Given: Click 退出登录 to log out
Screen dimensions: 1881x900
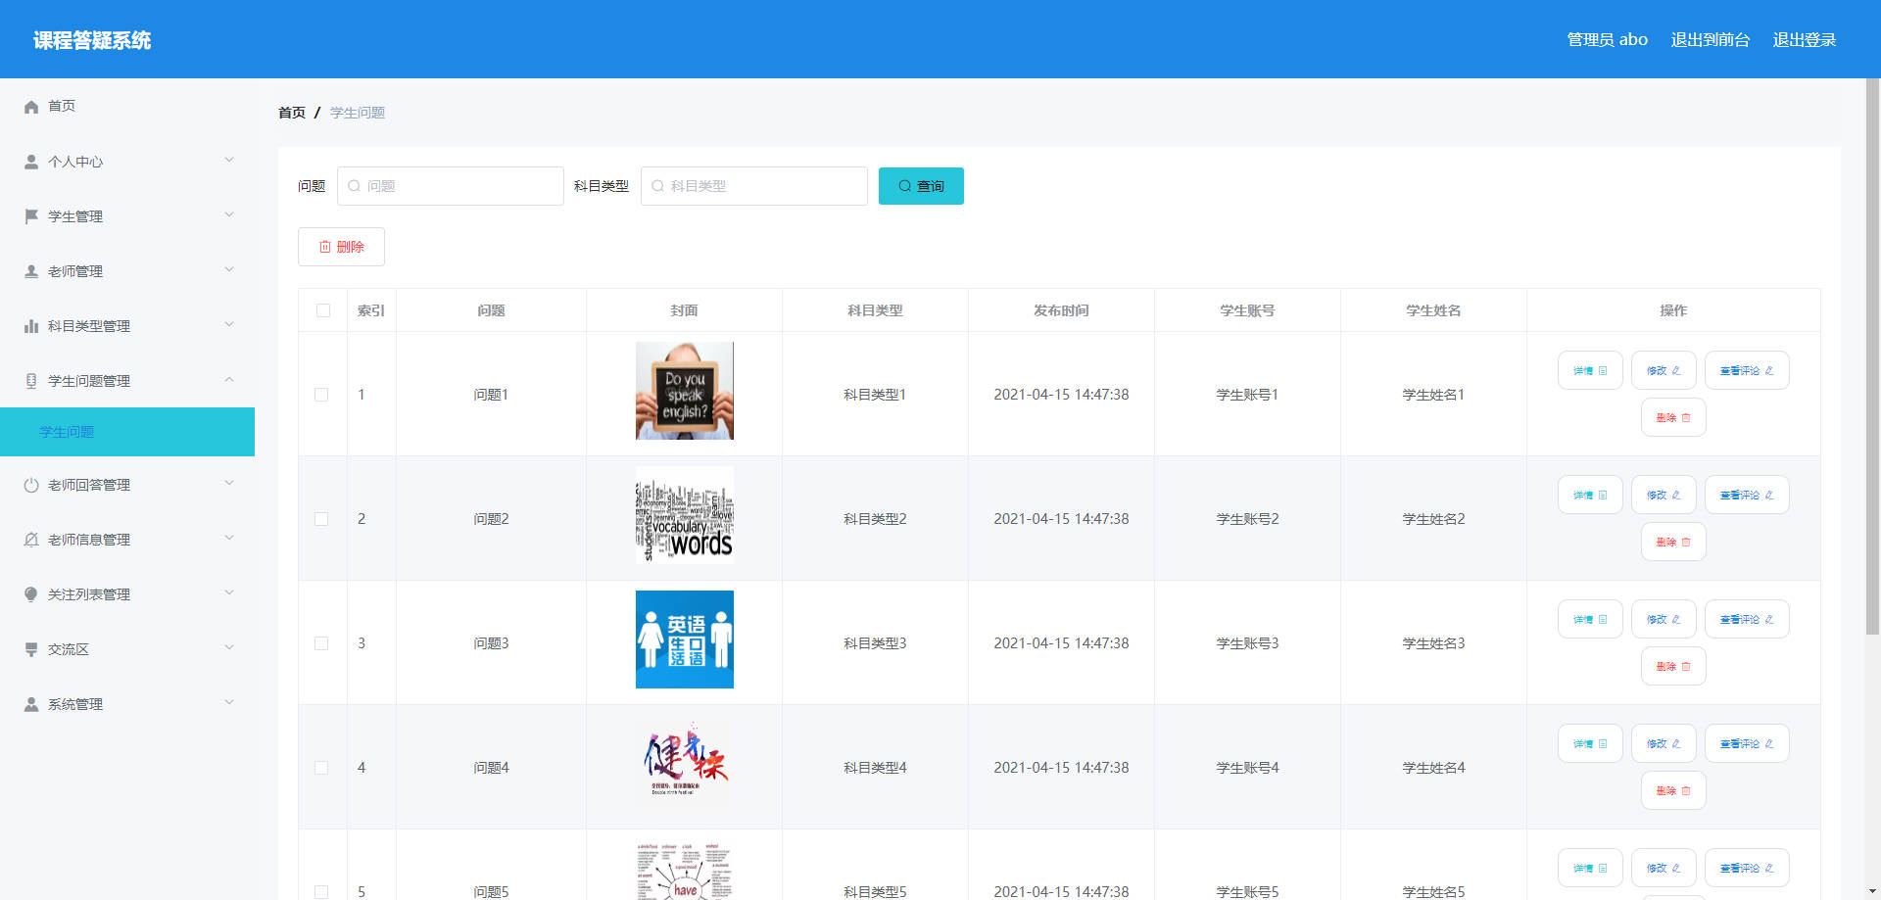Looking at the screenshot, I should pos(1805,39).
